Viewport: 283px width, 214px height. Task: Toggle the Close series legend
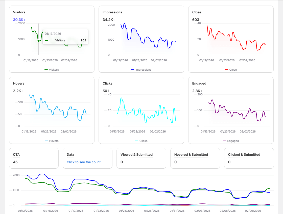[232, 70]
